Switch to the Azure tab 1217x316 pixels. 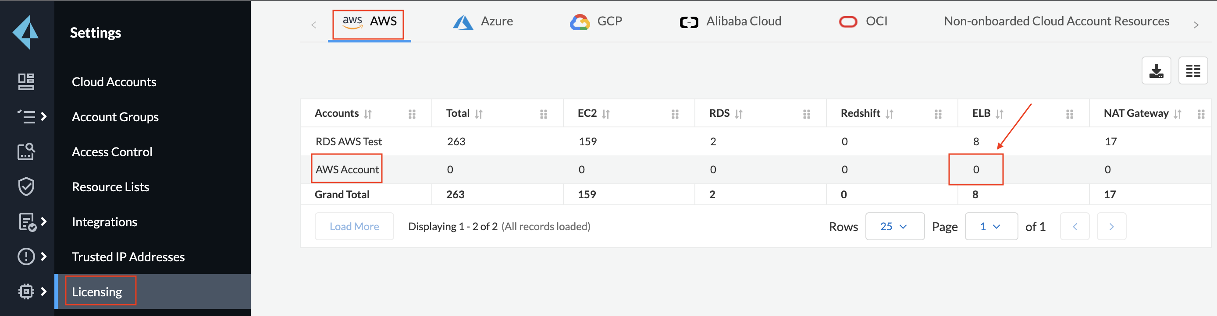(483, 22)
